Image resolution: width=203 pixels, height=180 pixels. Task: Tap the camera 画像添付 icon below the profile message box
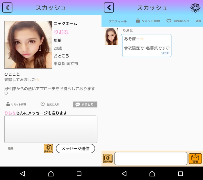tap(48, 148)
